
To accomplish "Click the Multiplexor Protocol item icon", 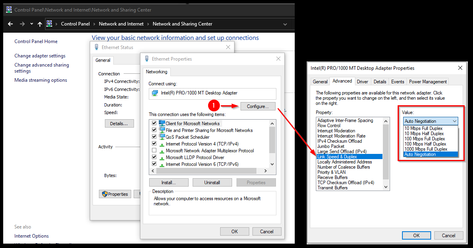I will coord(162,151).
